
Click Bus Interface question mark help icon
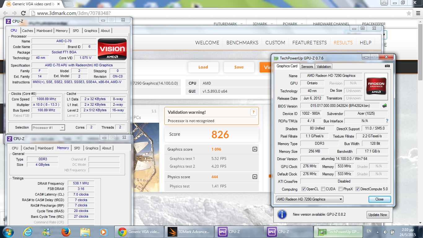[x=387, y=121]
